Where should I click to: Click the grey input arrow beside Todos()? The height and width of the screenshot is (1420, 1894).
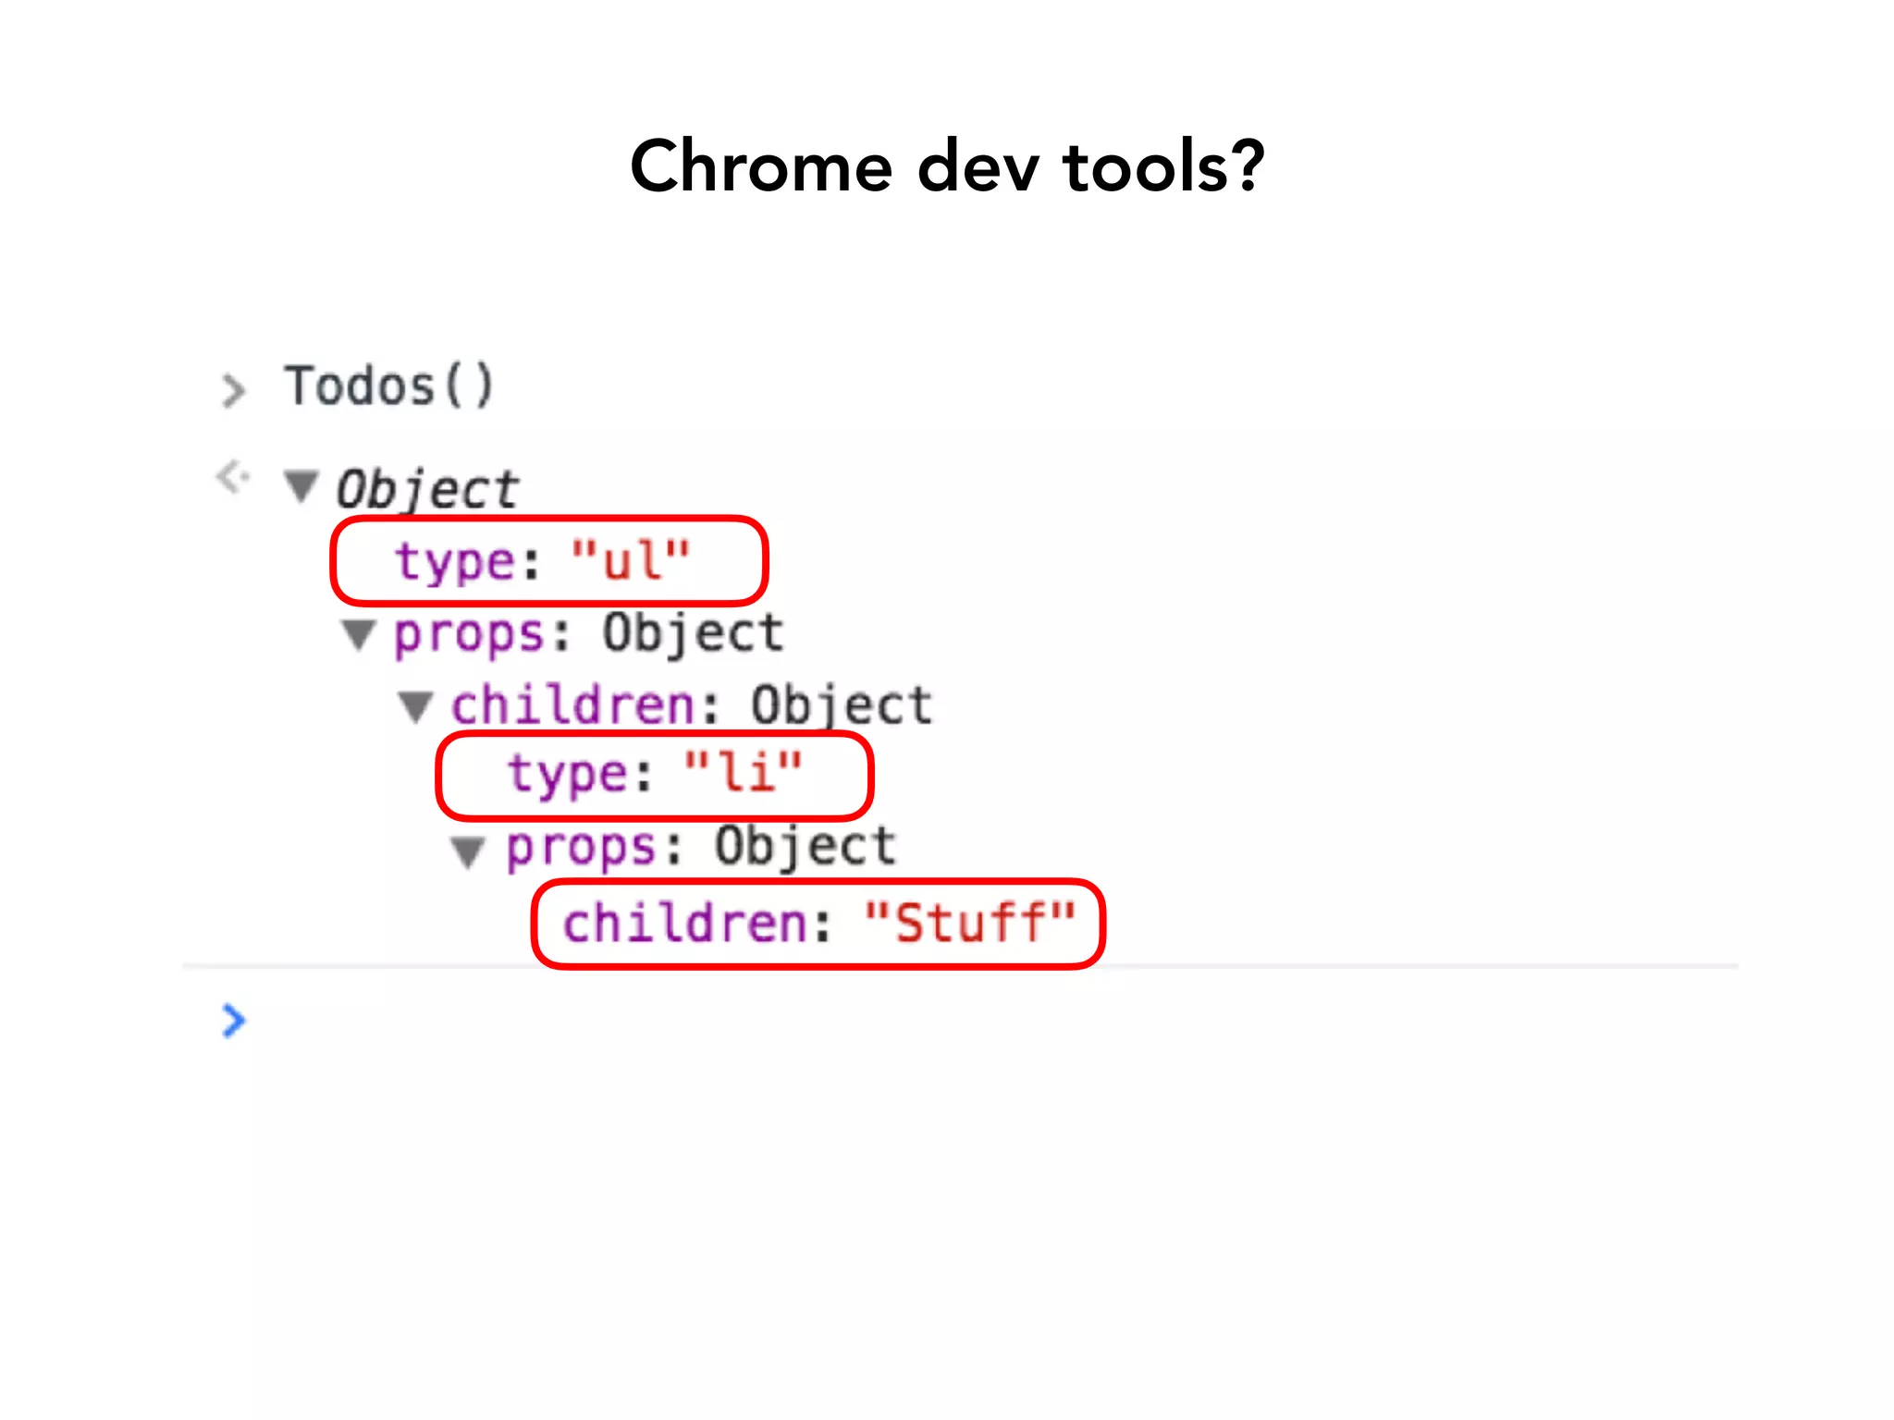click(x=233, y=390)
